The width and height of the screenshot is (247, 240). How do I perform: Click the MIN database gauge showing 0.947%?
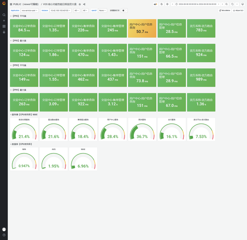click(24, 159)
